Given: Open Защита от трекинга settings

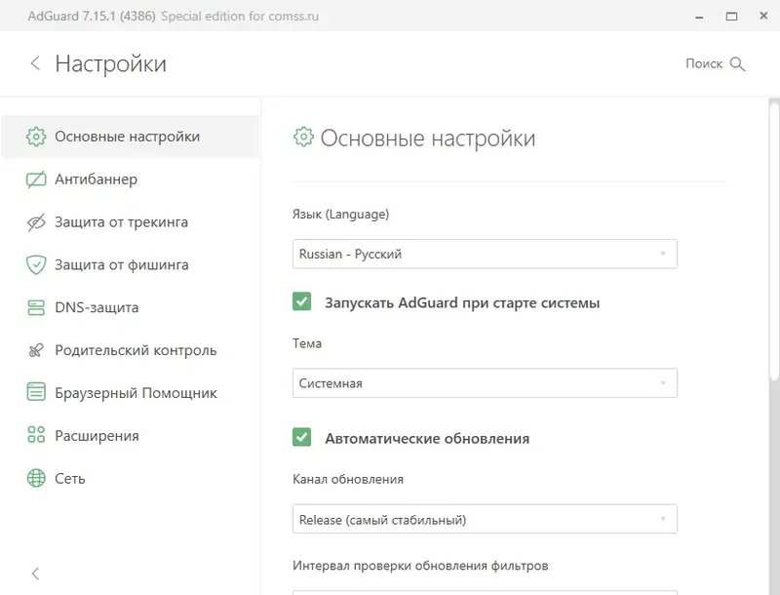Looking at the screenshot, I should pos(107,221).
